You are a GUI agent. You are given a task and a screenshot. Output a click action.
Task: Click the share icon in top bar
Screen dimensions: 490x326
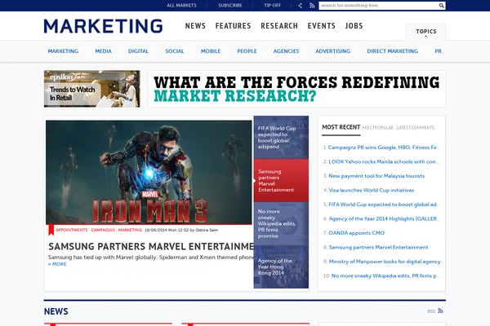(x=300, y=6)
